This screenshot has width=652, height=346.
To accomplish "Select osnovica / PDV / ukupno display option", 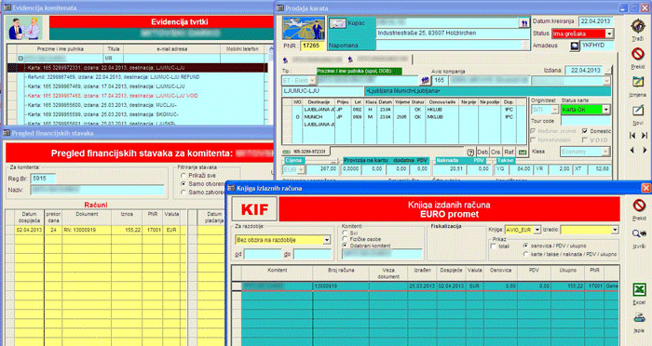I will click(525, 246).
